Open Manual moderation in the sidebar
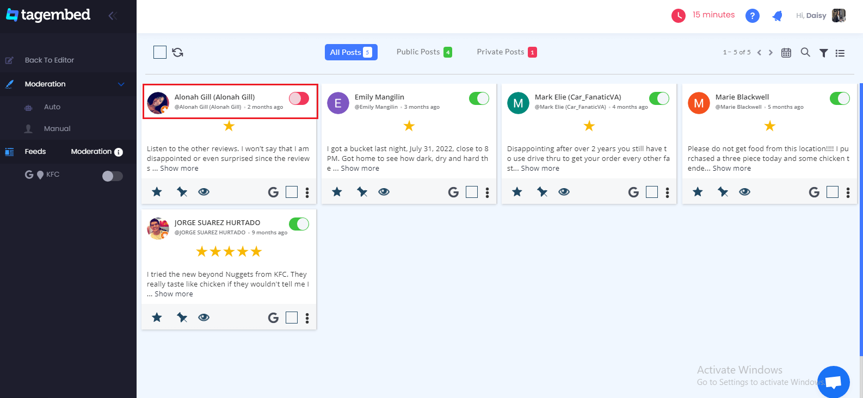The height and width of the screenshot is (398, 863). click(x=57, y=129)
